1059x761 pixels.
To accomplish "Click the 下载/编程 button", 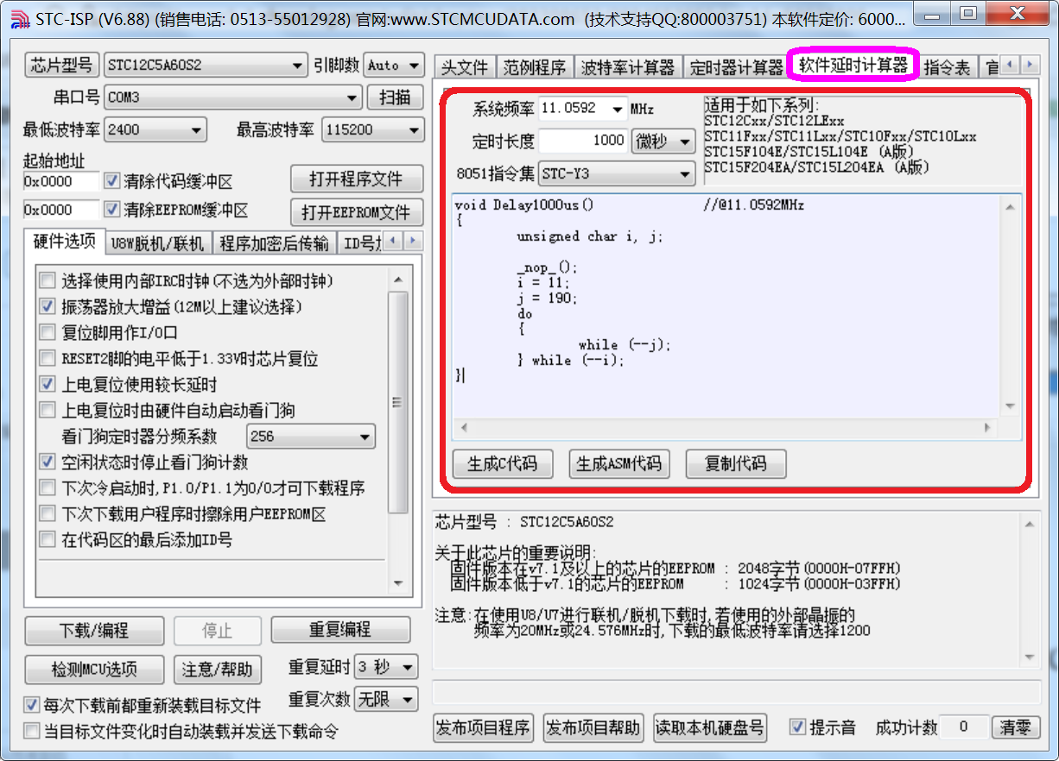I will tap(94, 630).
